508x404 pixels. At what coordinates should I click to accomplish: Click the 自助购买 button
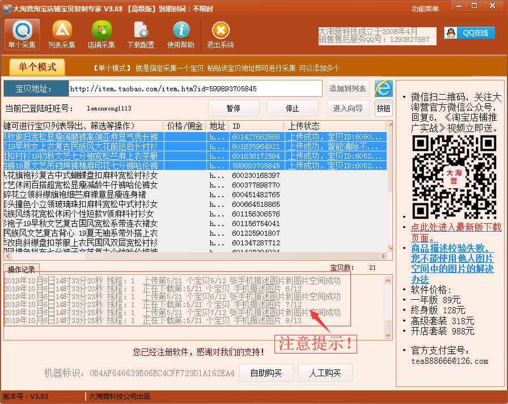266,373
